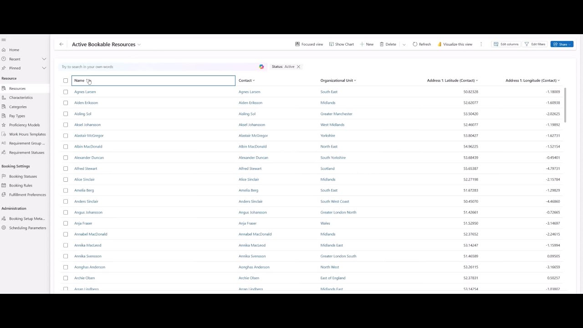Select the Alastair McGregor row checkbox
The image size is (583, 328).
point(66,135)
